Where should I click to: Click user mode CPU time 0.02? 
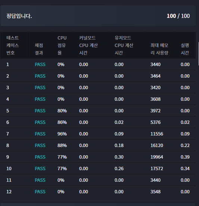coord(119,122)
